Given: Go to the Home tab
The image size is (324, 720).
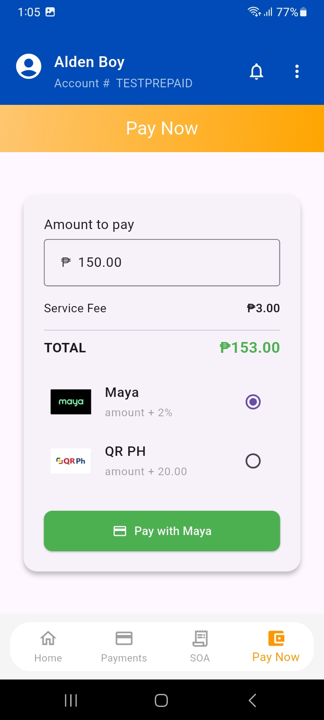Looking at the screenshot, I should point(48,647).
